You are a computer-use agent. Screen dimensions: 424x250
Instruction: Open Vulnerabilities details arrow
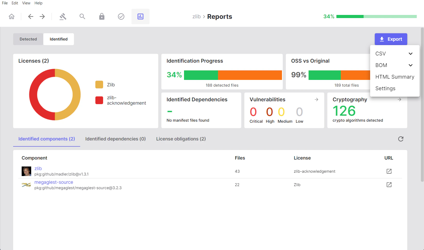click(317, 99)
